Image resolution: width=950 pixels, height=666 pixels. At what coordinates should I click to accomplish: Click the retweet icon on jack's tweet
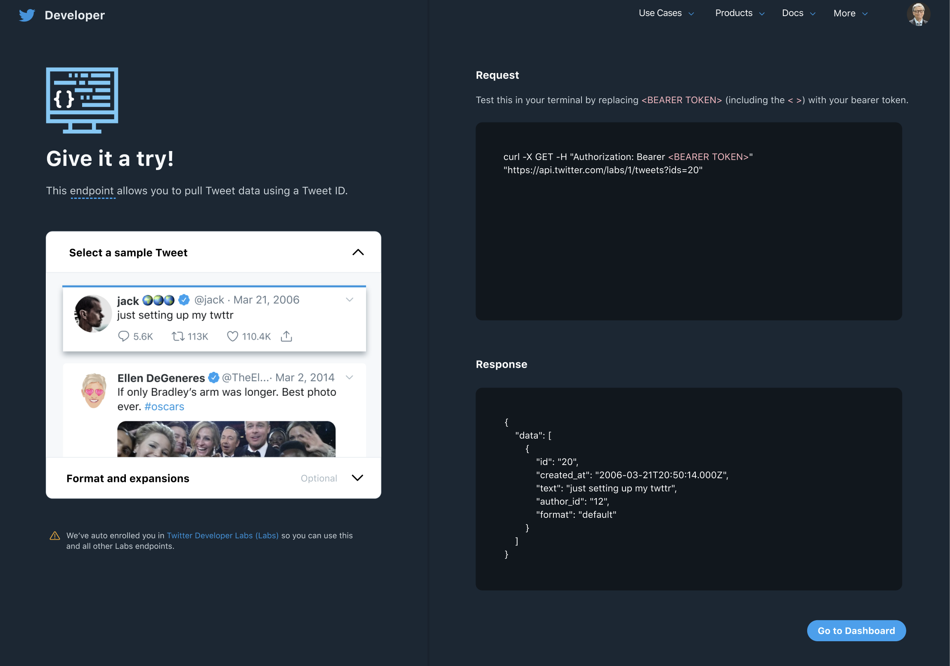click(178, 336)
